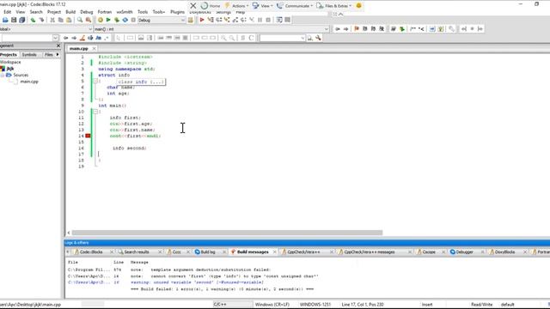The width and height of the screenshot is (550, 309).
Task: Close the main.cpp editor tab
Action: point(94,48)
